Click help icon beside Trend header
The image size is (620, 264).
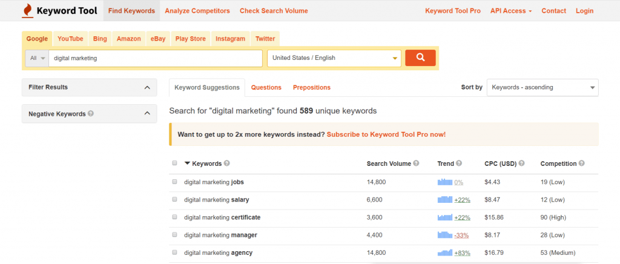tap(459, 163)
